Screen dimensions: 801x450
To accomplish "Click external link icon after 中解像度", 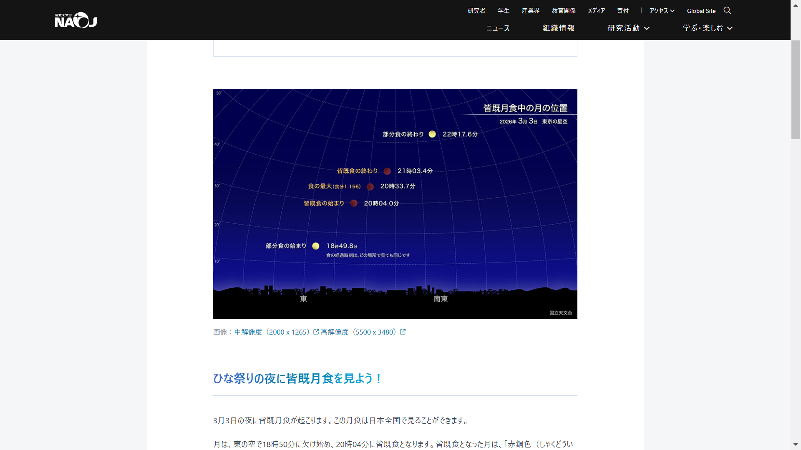I will [x=316, y=332].
